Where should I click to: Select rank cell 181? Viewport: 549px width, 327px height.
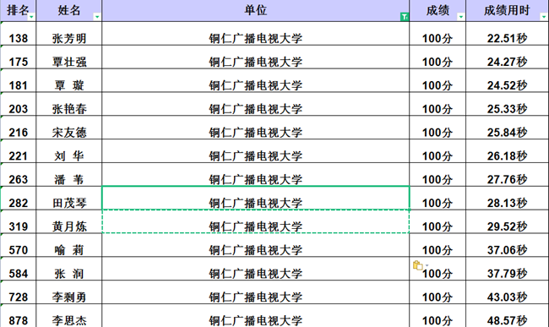pyautogui.click(x=19, y=80)
